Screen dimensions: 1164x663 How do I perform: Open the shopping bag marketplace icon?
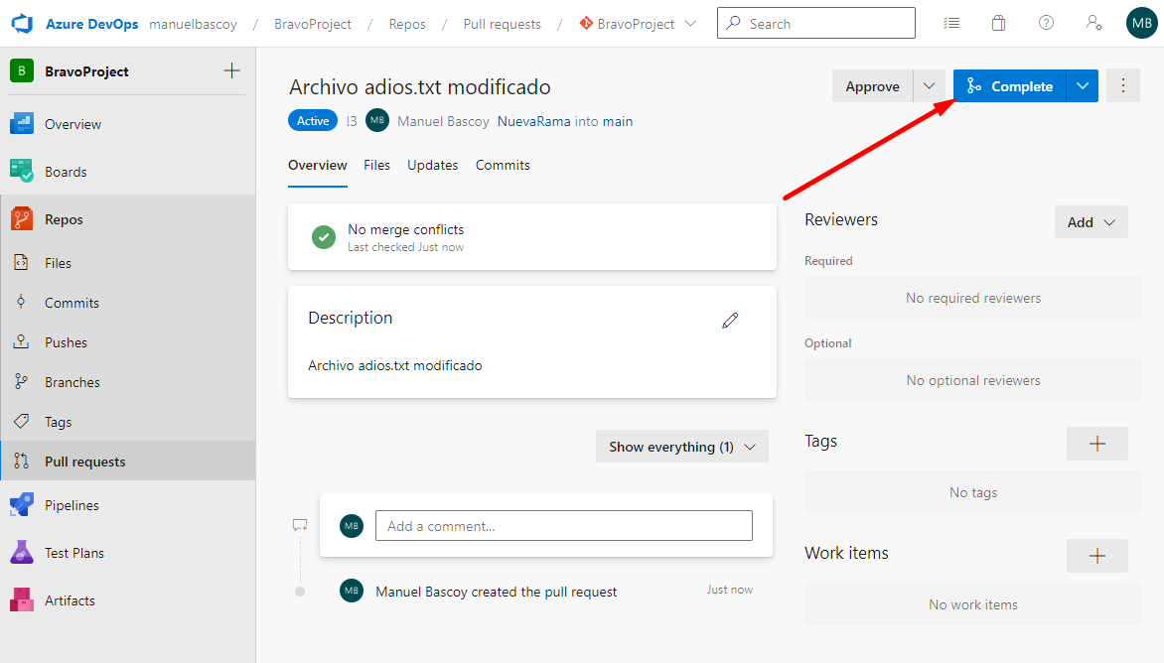click(x=998, y=23)
